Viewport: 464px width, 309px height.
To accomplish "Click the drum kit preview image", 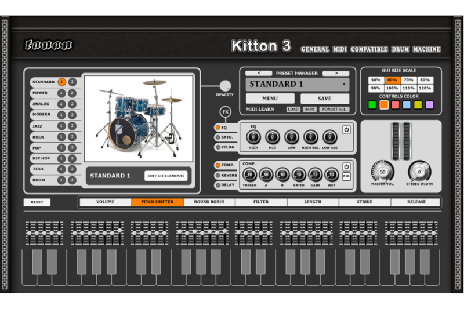I will (139, 119).
